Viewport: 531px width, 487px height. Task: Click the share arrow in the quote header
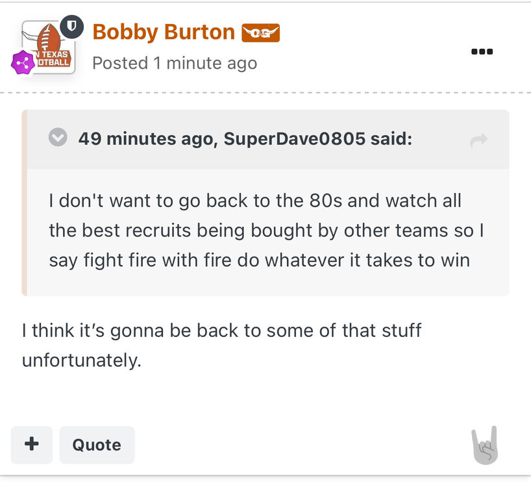point(478,140)
